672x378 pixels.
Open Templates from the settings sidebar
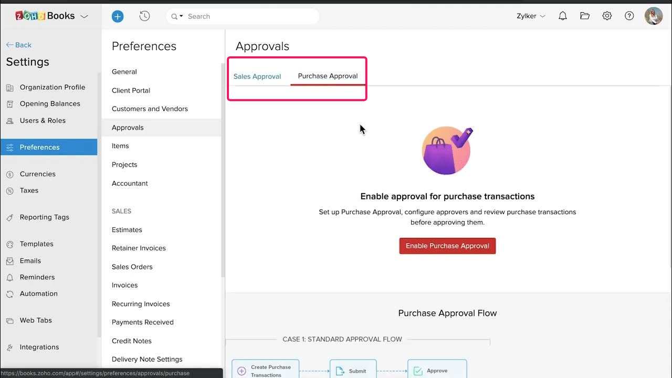[x=36, y=244]
